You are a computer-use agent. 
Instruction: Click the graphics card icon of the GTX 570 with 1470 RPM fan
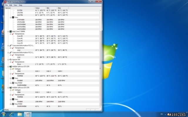coord(11,66)
